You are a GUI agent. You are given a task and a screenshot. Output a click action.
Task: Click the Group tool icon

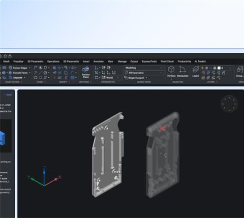[240, 70]
